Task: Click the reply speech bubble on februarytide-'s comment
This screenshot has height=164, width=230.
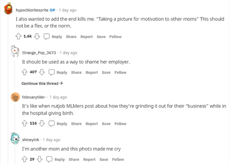Action: (52, 123)
